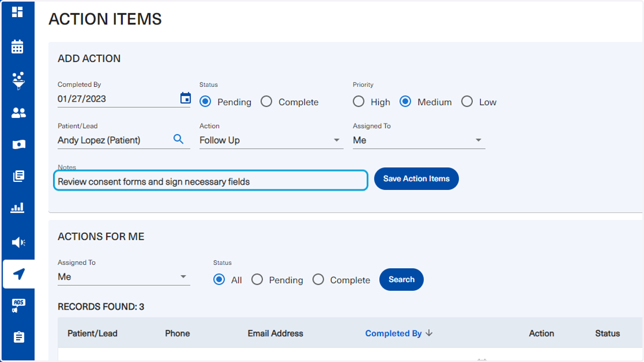This screenshot has height=362, width=644.
Task: Filter Actions For Me by All status
Action: click(219, 279)
